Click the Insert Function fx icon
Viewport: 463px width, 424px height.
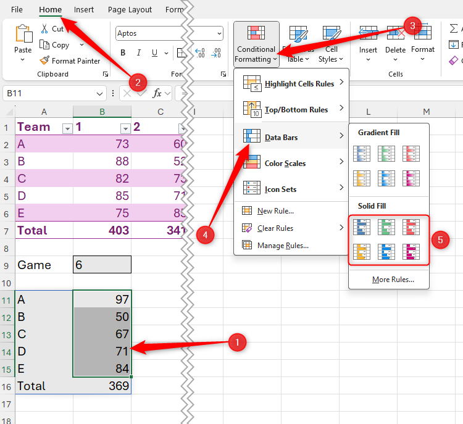(x=157, y=93)
